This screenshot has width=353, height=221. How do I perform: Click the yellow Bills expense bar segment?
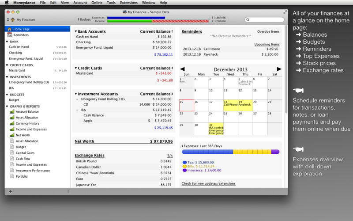tap(252, 152)
